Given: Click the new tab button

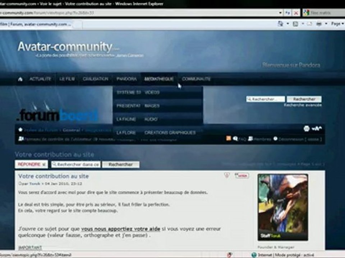Looking at the screenshot, I should pyautogui.click(x=77, y=25).
